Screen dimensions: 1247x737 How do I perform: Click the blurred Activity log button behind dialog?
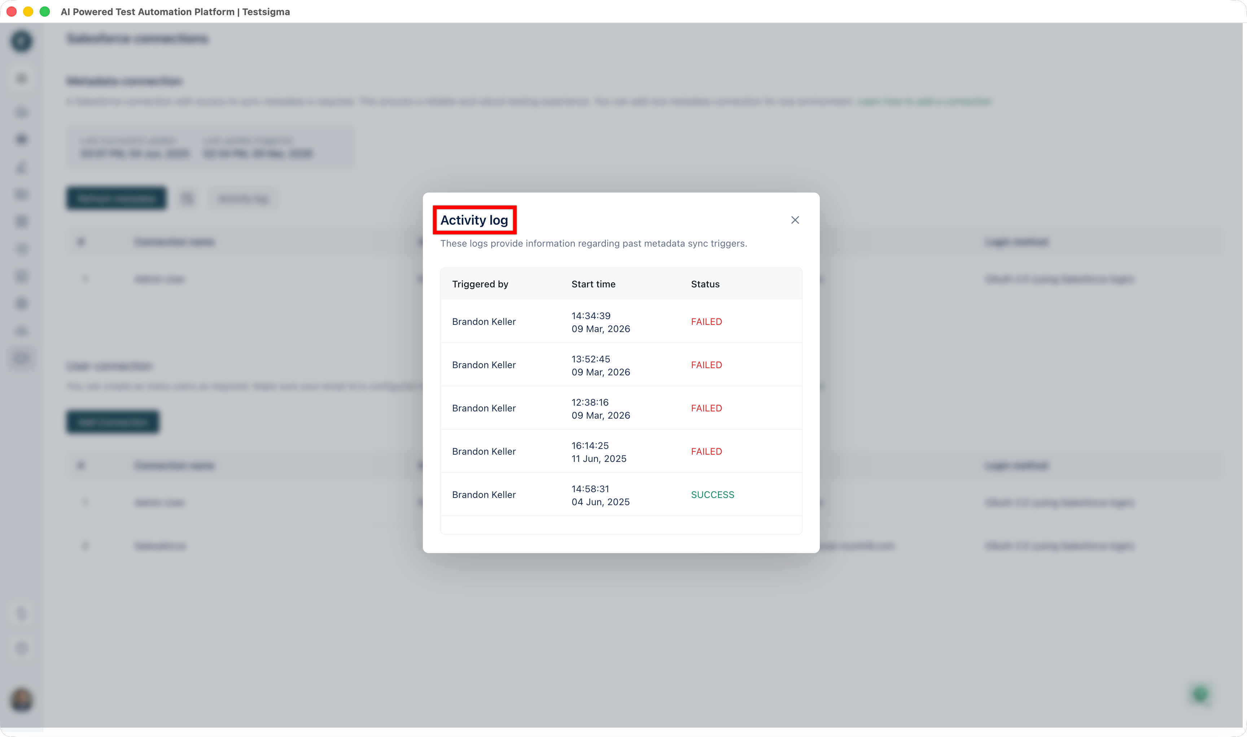tap(243, 199)
